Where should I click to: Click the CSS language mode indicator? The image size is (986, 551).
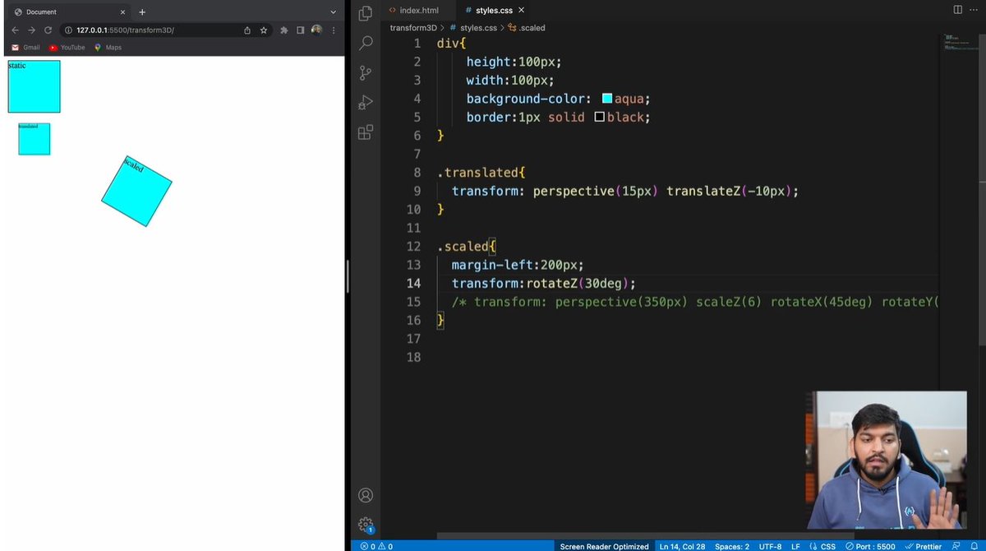[x=826, y=545]
